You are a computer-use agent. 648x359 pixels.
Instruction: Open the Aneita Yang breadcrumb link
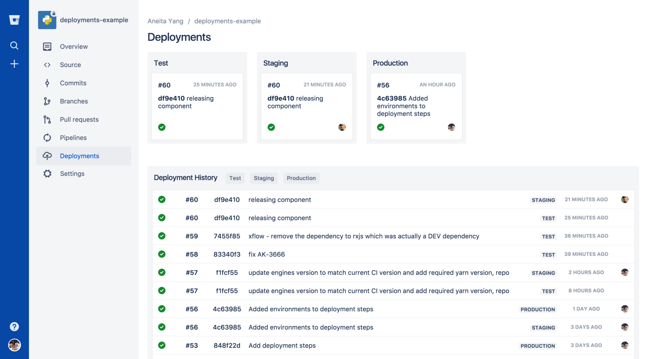point(165,21)
